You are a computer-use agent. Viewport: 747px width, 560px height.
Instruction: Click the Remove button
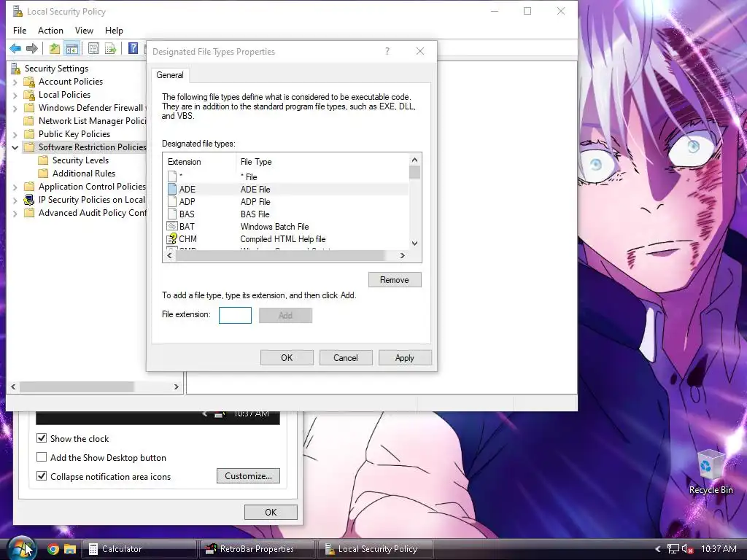[x=395, y=280]
